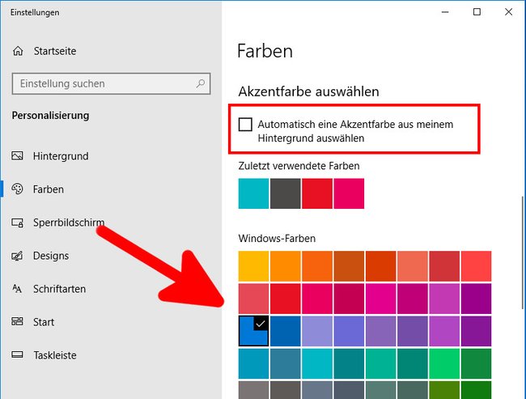This screenshot has width=526, height=399.
Task: Choose the turquoise swatch in fourth Windows-Farben row
Action: (x=317, y=363)
